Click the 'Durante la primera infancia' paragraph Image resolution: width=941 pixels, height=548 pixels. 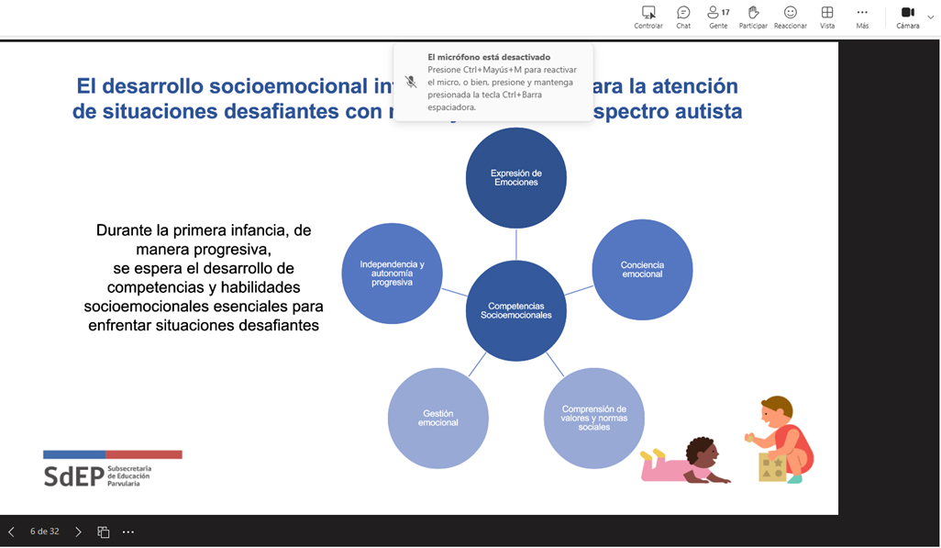coord(204,277)
